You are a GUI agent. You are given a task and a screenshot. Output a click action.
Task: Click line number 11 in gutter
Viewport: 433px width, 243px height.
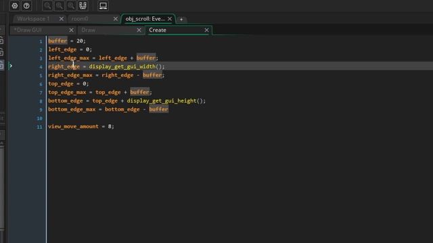pyautogui.click(x=39, y=127)
